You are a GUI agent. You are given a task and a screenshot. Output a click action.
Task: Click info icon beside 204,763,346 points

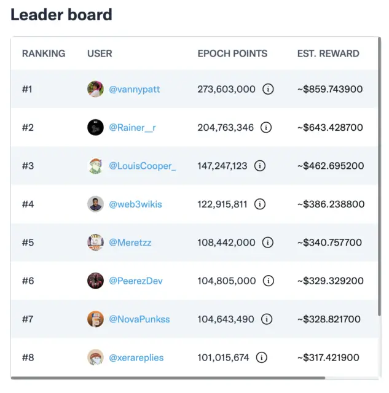(x=266, y=127)
